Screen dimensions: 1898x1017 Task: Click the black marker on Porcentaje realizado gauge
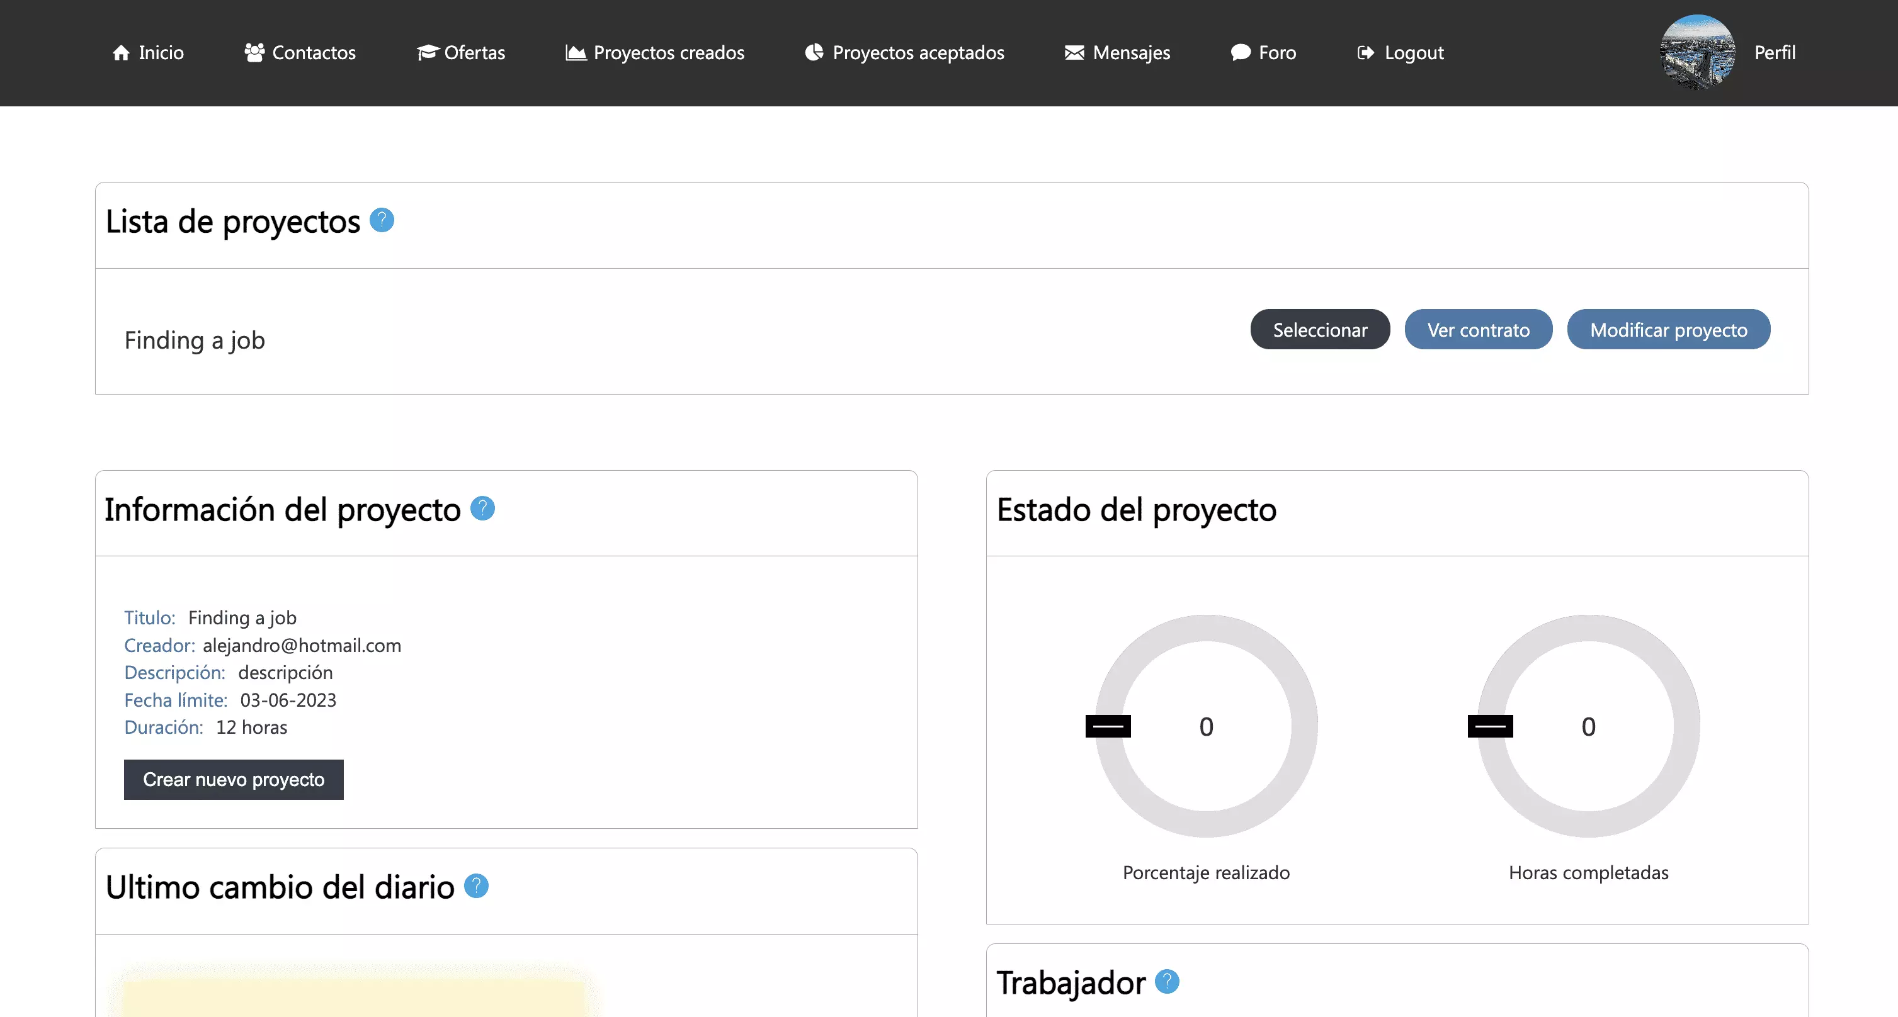(x=1108, y=726)
